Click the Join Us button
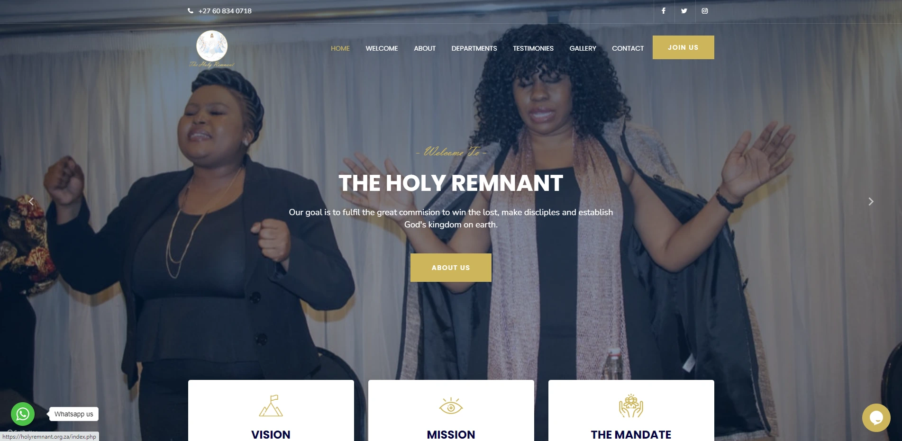The height and width of the screenshot is (441, 902). [683, 47]
